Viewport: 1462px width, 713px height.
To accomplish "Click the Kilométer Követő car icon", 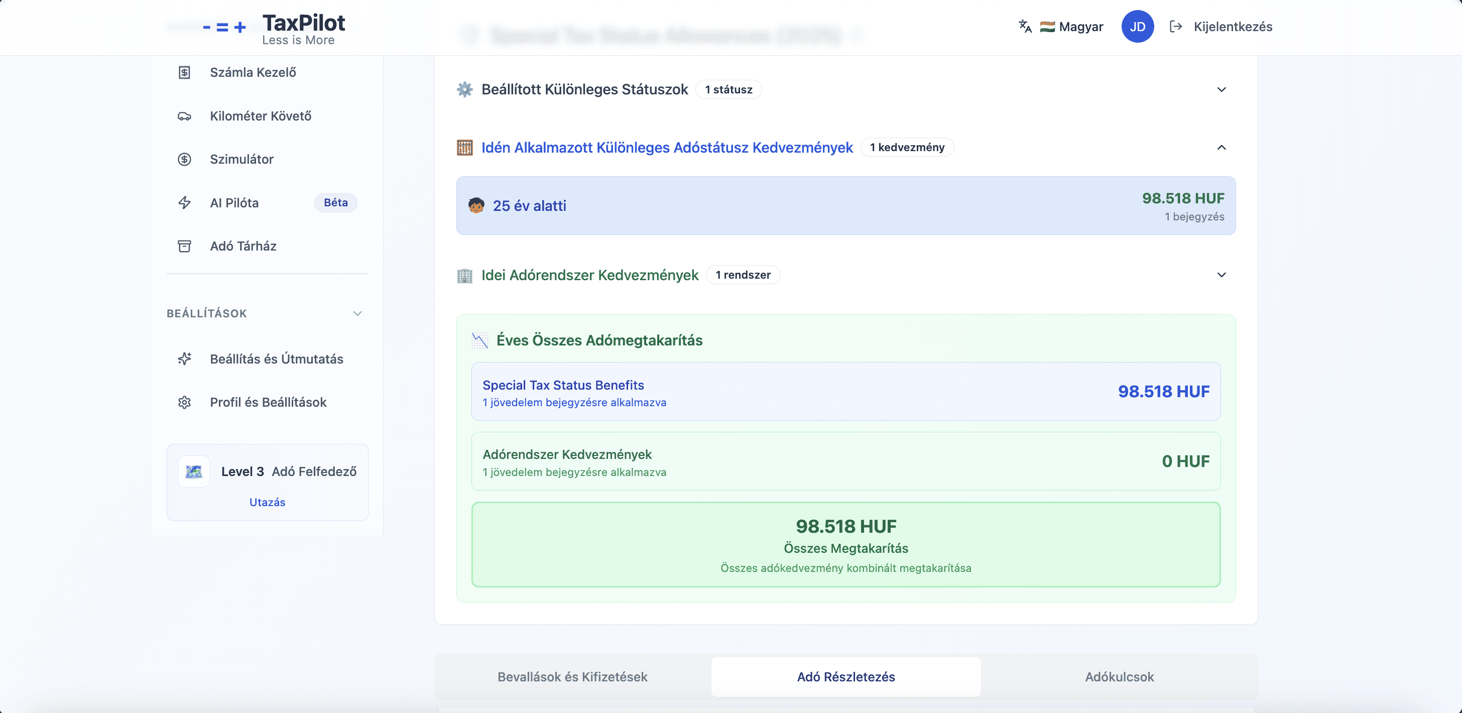I will [184, 116].
